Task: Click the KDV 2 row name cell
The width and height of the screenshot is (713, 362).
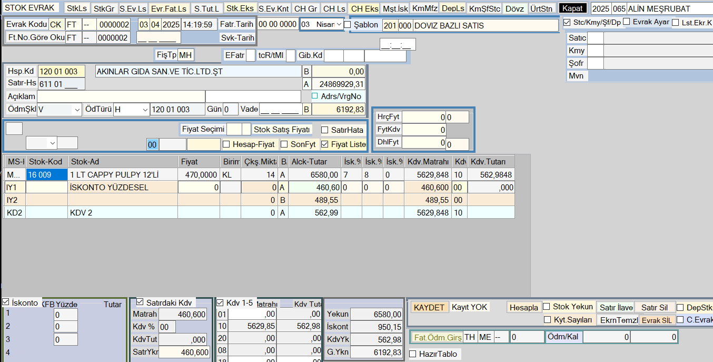Action: 123,212
